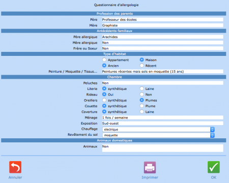Click the Animaux text area
229x183 pixels.
pyautogui.click(x=162, y=148)
